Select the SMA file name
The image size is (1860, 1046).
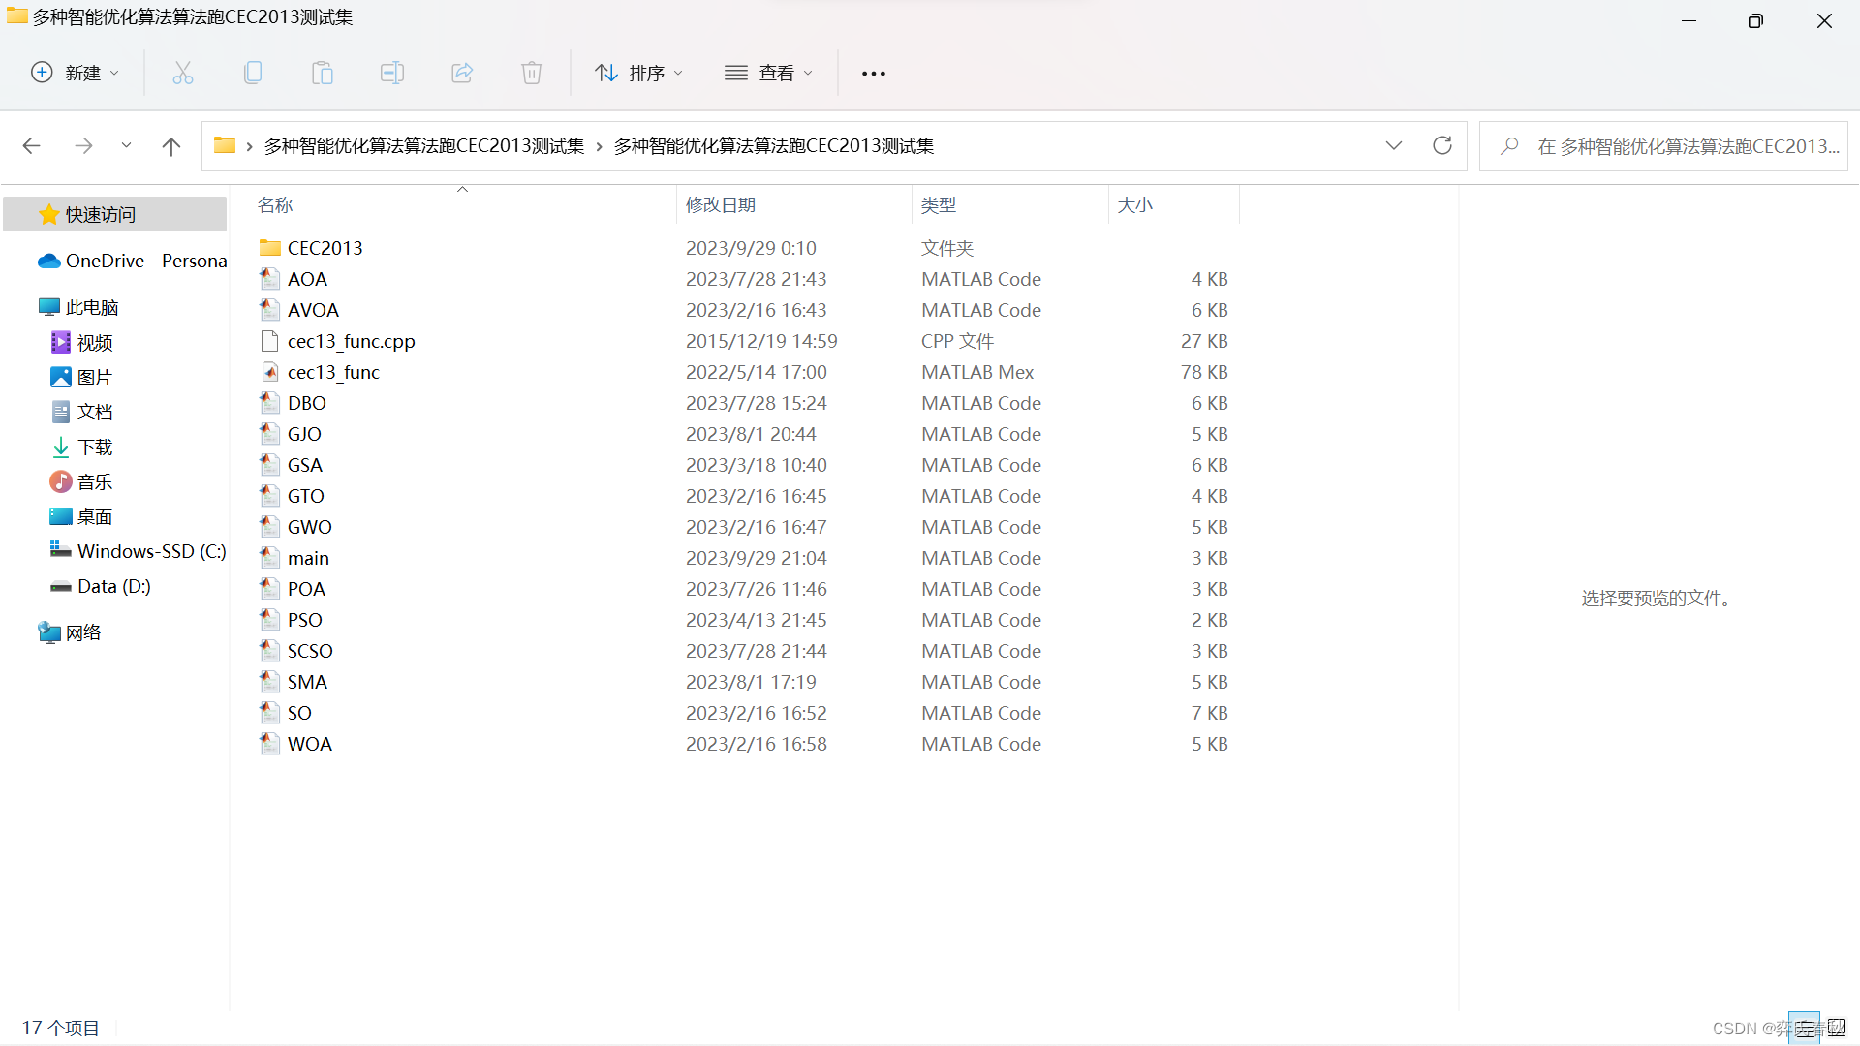click(x=307, y=682)
